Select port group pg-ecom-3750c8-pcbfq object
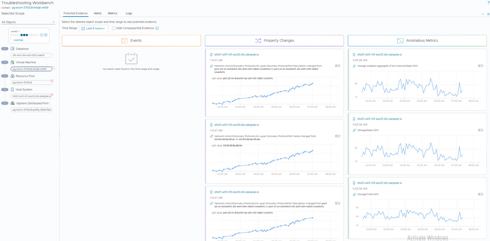The height and width of the screenshot is (241, 490). pyautogui.click(x=31, y=110)
